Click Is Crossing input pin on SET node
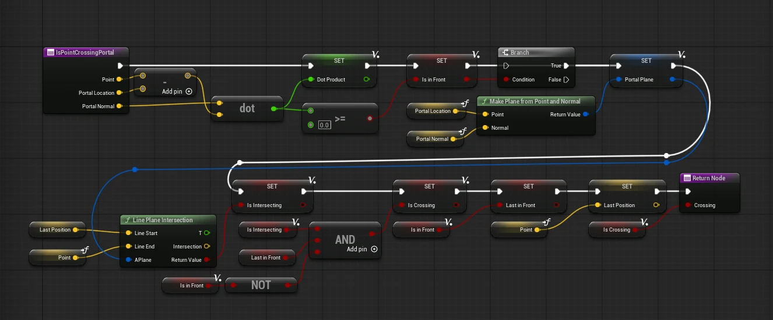773x320 pixels. 402,205
